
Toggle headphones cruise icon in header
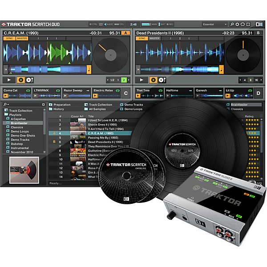[243, 24]
